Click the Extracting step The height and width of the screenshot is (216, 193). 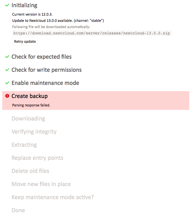pyautogui.click(x=24, y=145)
